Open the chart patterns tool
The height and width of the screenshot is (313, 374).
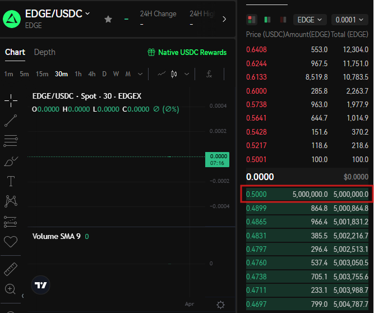[11, 201]
